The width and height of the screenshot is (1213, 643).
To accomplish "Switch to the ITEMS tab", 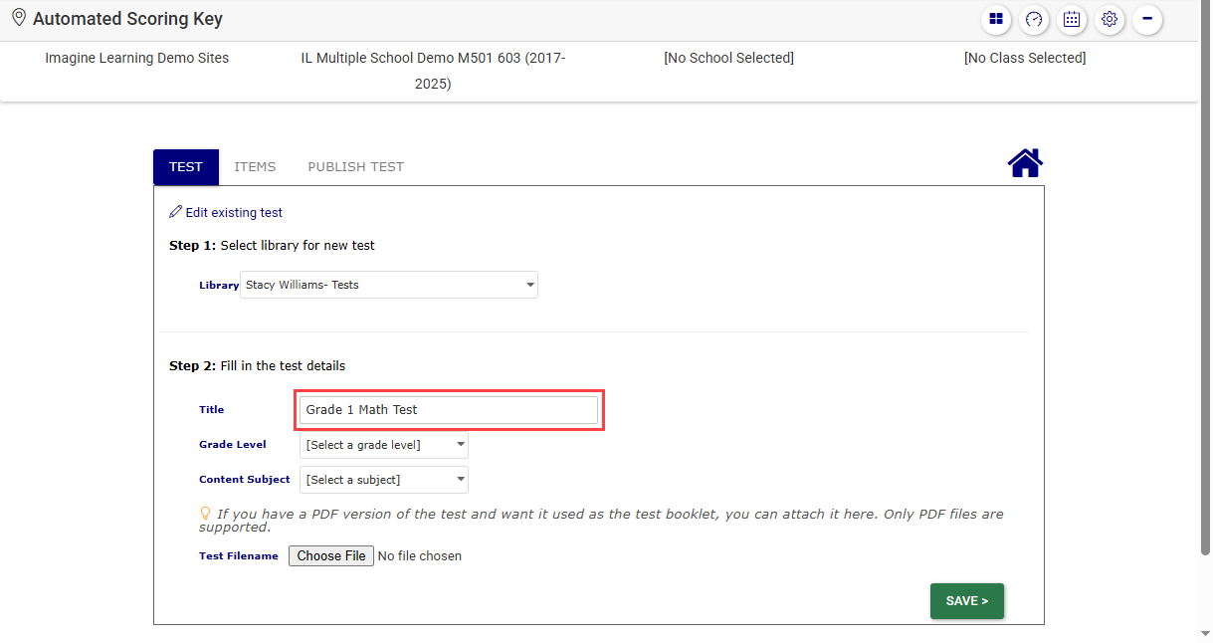I will (255, 167).
